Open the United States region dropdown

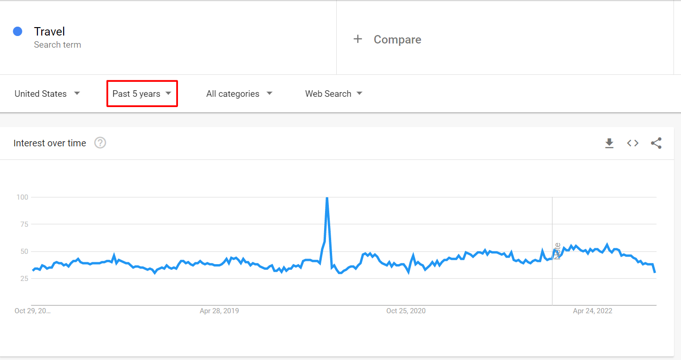pos(47,94)
